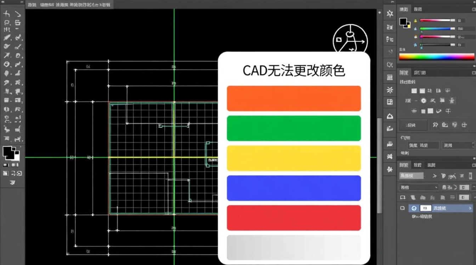This screenshot has width=476, height=265.
Task: Click the compass navigation icon above the canvas
Action: click(x=350, y=40)
